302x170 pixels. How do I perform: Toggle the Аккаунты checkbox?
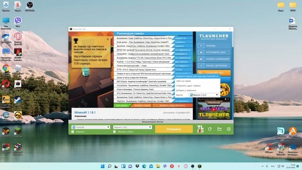point(73,132)
